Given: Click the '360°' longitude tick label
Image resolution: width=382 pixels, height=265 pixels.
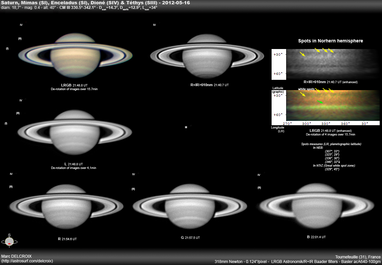Looking at the screenshot, I should pos(345,123).
